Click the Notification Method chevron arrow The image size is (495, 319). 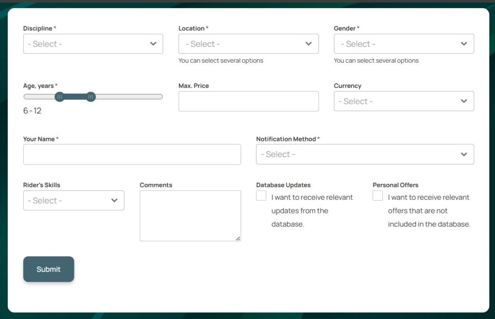coord(464,154)
